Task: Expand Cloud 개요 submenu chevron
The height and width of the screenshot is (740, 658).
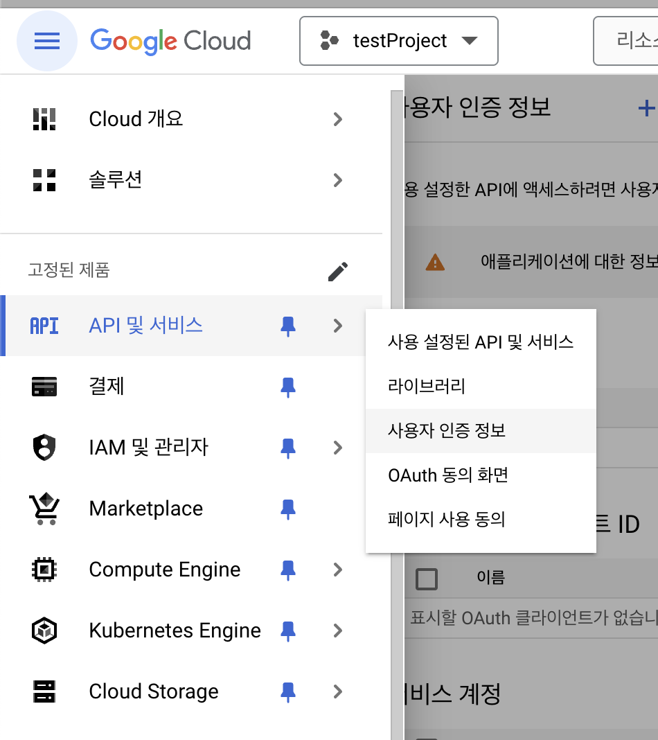Action: tap(337, 119)
